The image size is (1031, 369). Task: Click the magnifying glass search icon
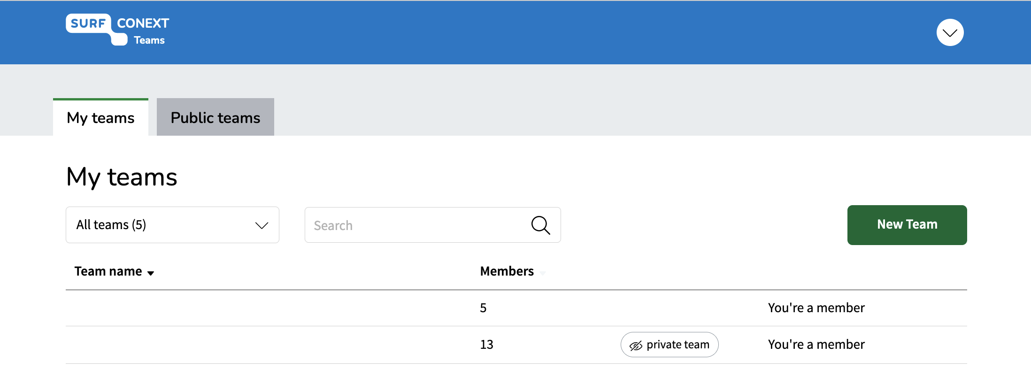coord(540,225)
